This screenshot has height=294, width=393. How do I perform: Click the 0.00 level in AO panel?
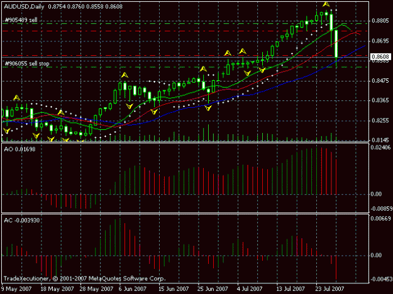click(x=376, y=194)
